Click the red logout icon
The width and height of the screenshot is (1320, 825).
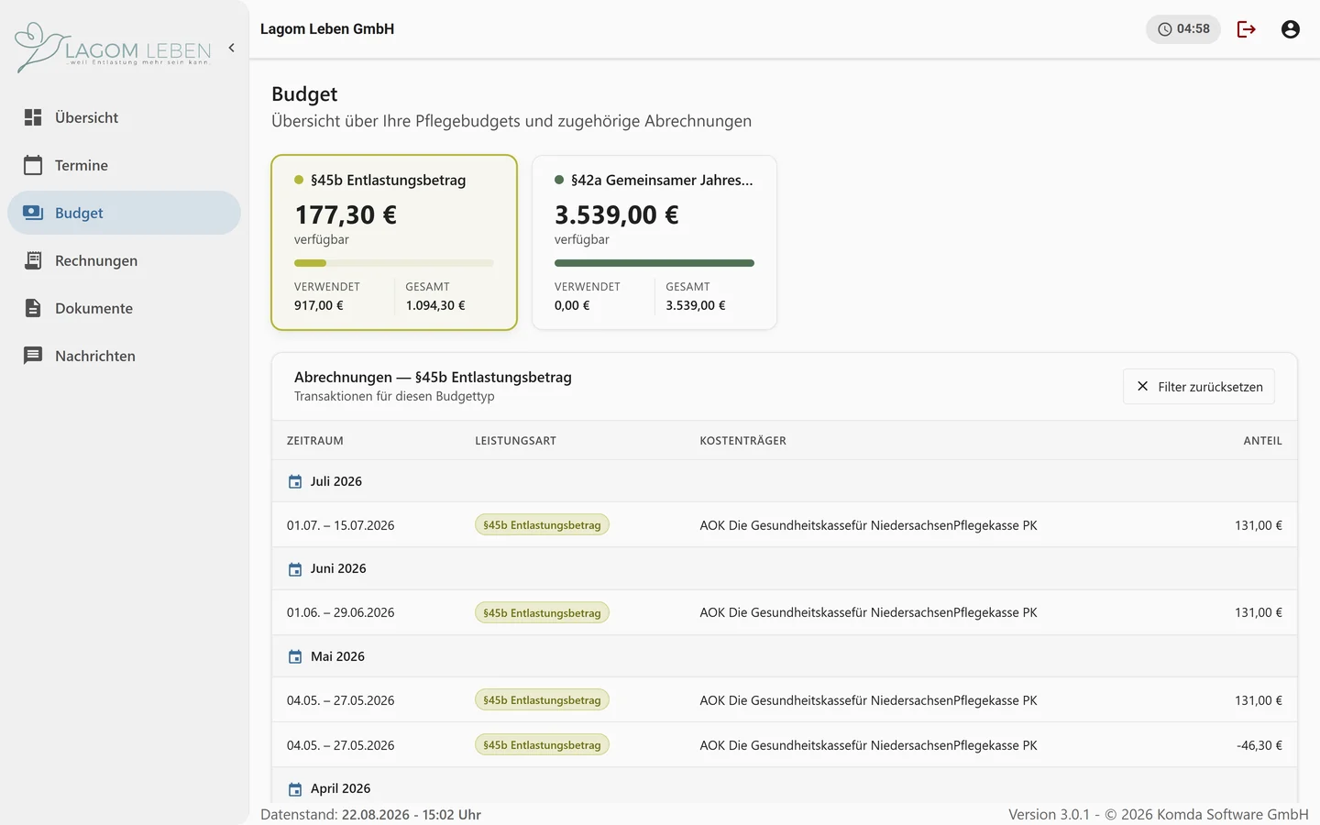tap(1247, 29)
